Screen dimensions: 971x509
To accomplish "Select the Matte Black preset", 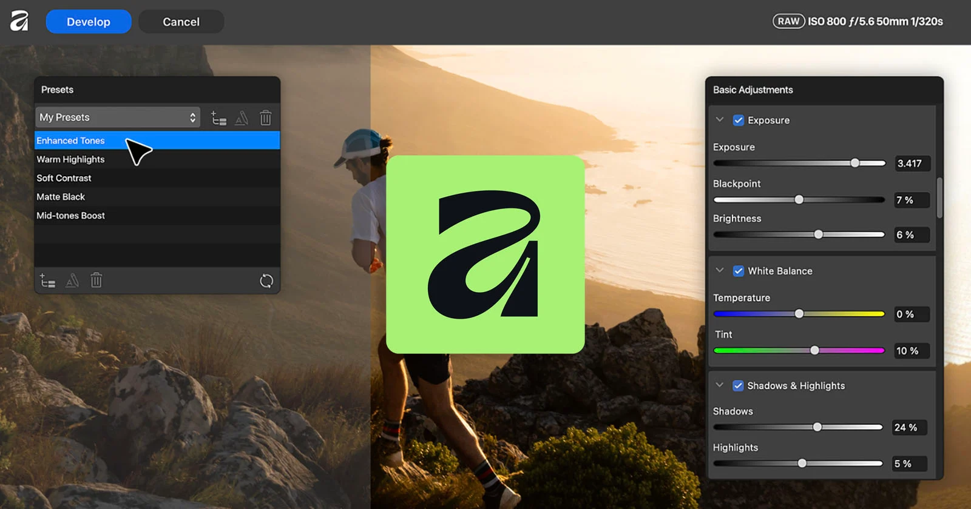I will (x=157, y=197).
